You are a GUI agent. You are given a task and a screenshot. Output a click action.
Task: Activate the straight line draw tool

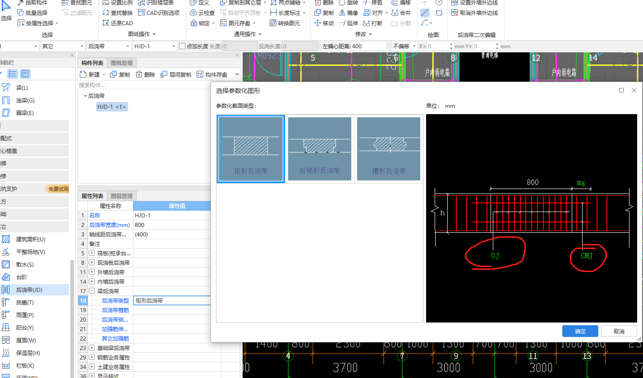[x=425, y=13]
